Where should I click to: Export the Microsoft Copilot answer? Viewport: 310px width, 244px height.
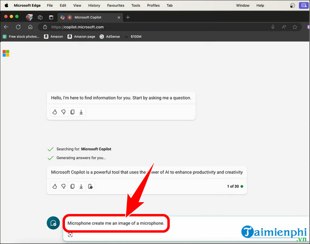tap(81, 186)
